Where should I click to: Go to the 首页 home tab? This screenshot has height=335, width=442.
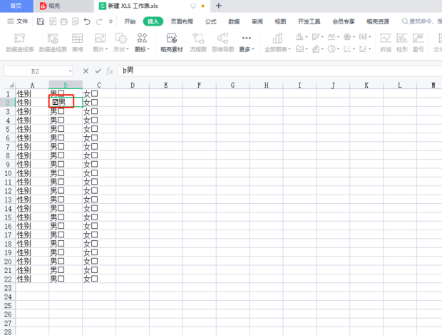pyautogui.click(x=16, y=6)
